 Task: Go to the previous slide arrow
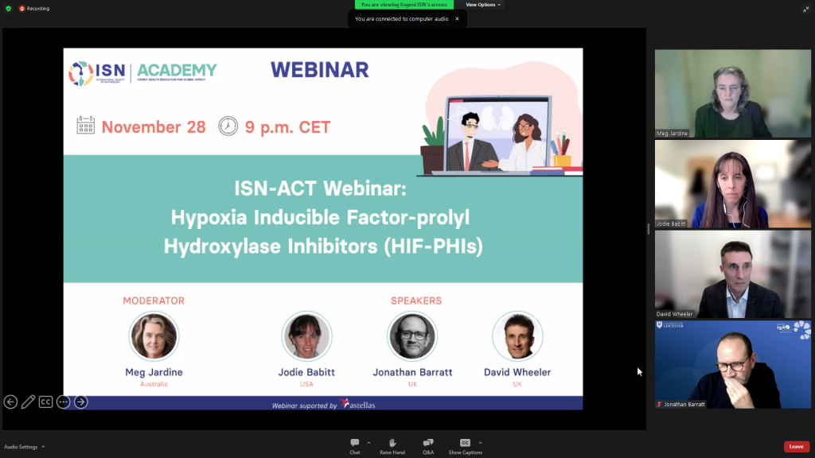coord(10,402)
